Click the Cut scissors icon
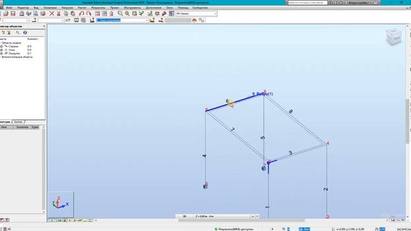Screen dimensions: 411x231 pyautogui.click(x=58, y=13)
